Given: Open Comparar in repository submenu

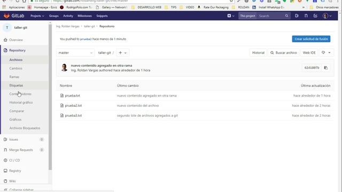Looking at the screenshot, I should 17,111.
